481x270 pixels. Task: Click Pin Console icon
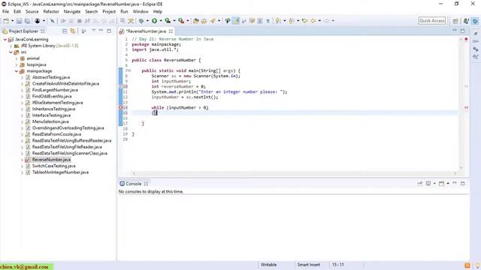[x=419, y=183]
